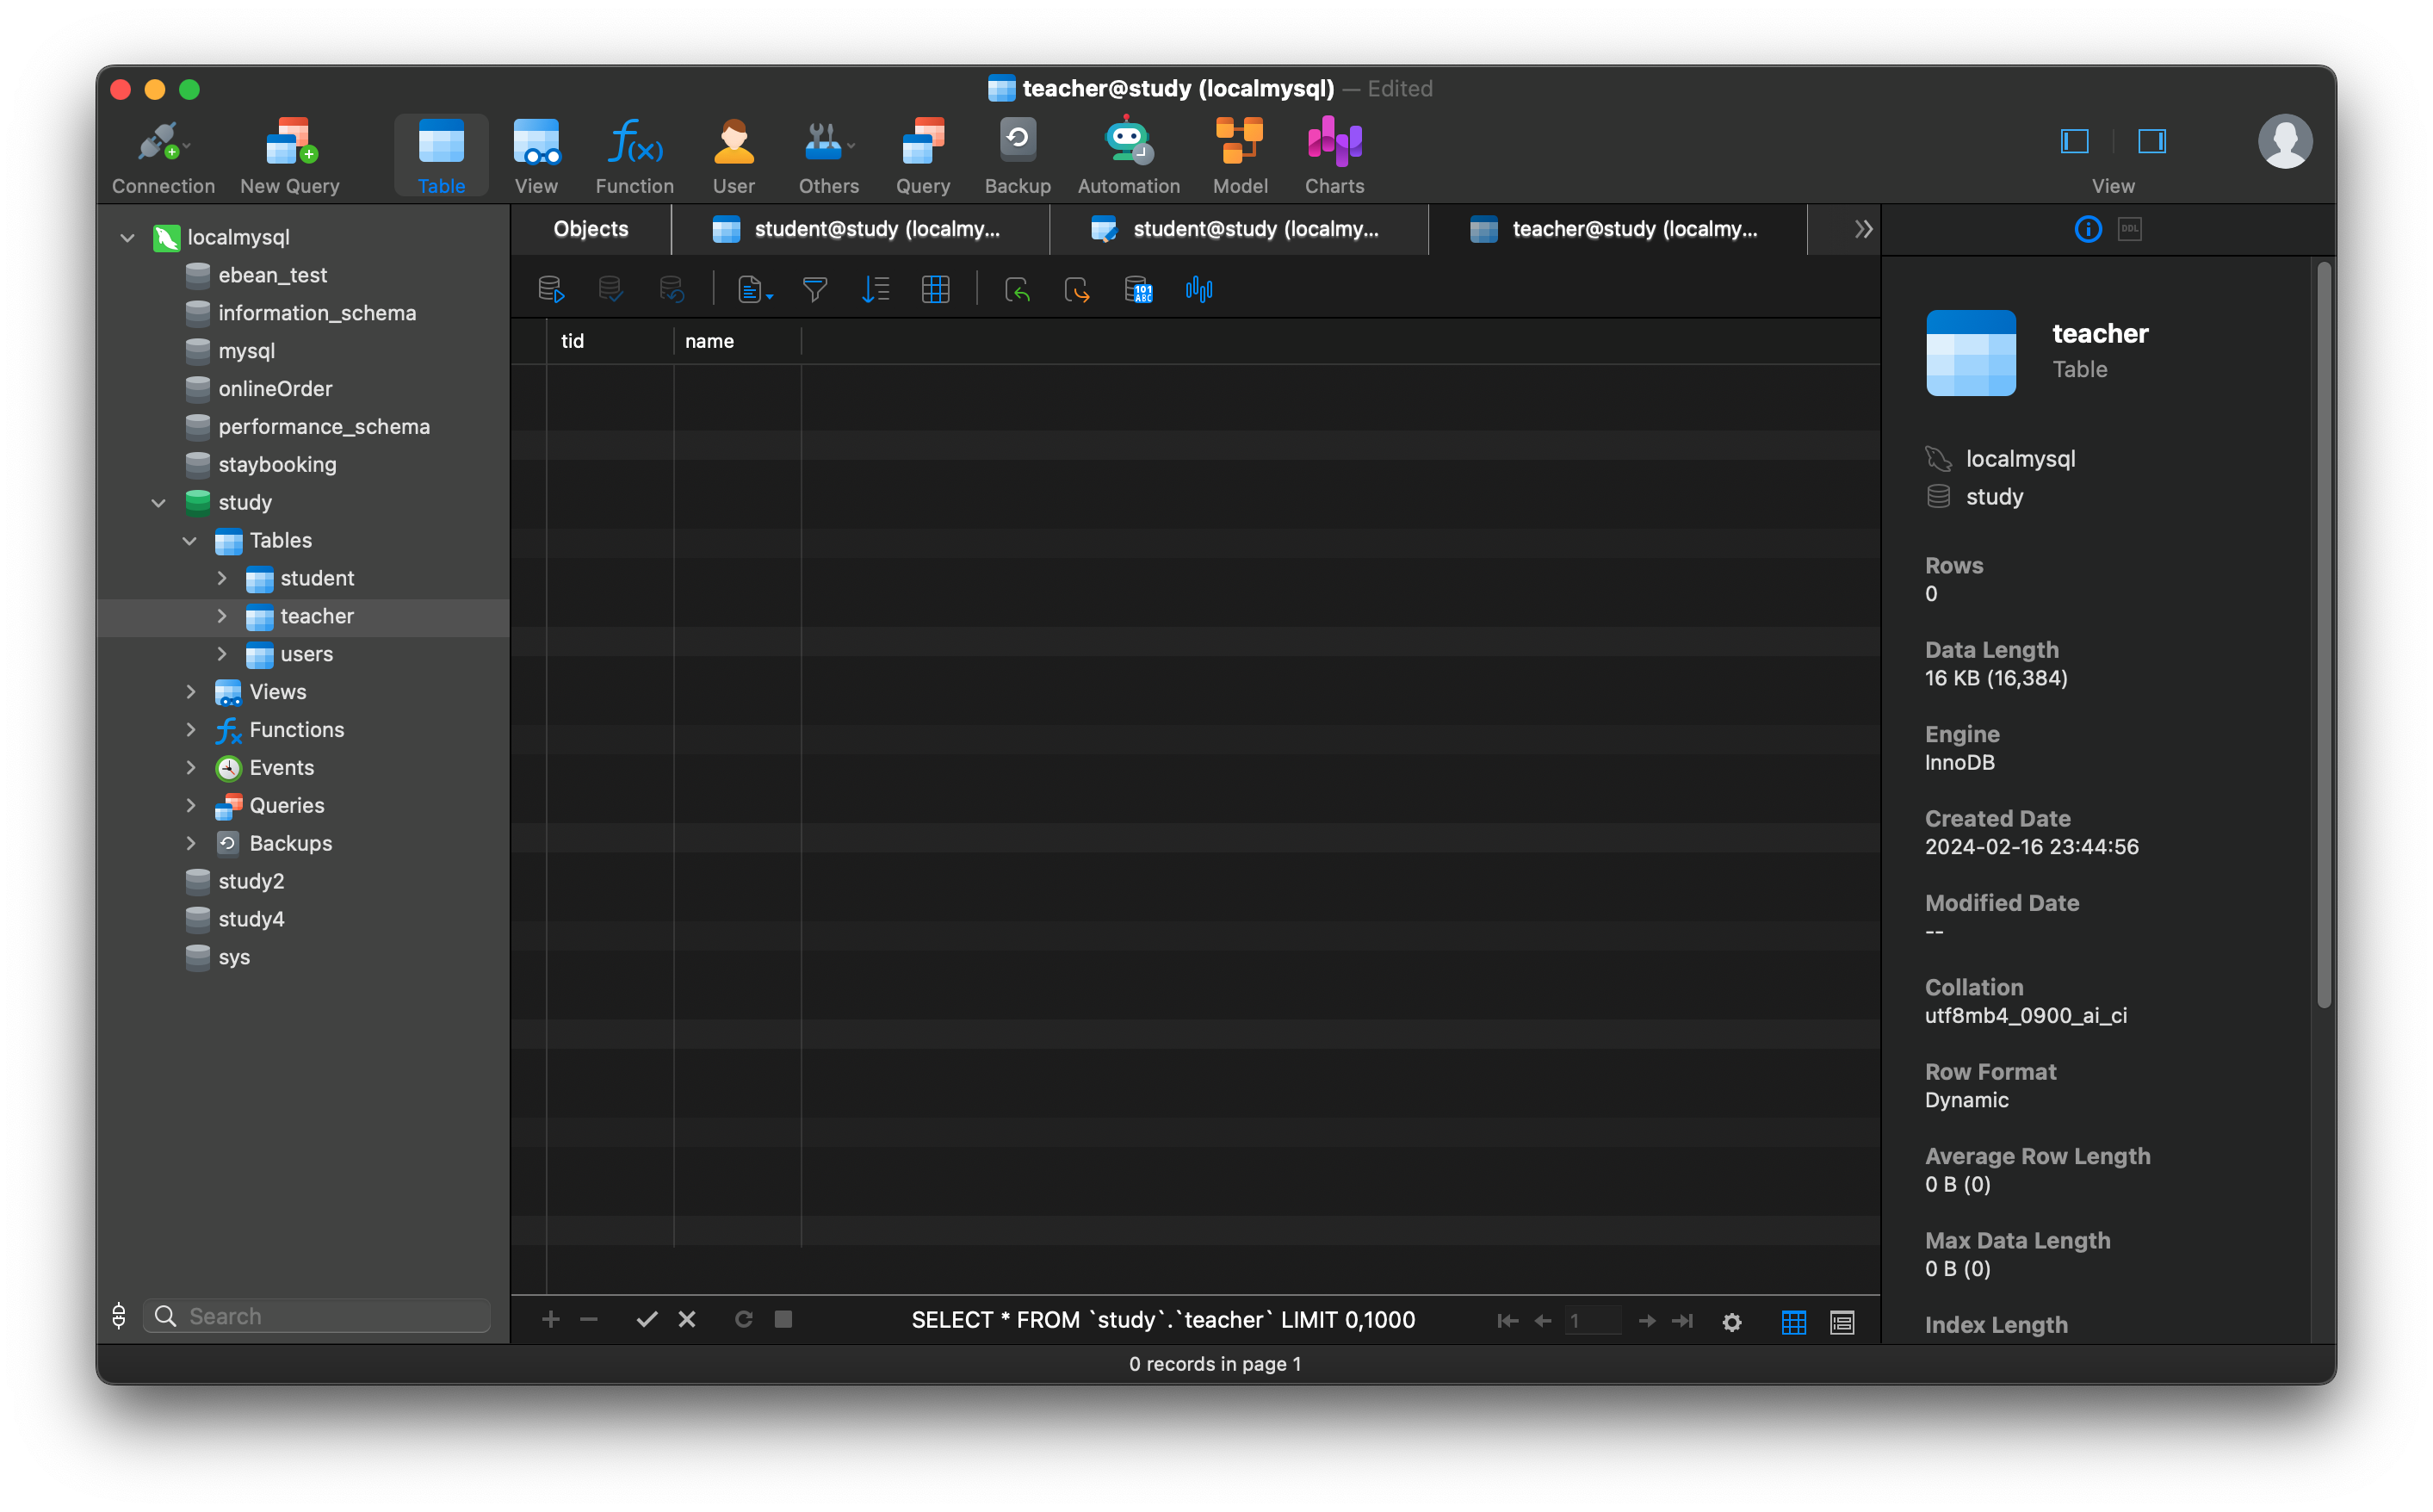Viewport: 2433px width, 1512px height.
Task: Click the sort records icon
Action: click(x=876, y=289)
